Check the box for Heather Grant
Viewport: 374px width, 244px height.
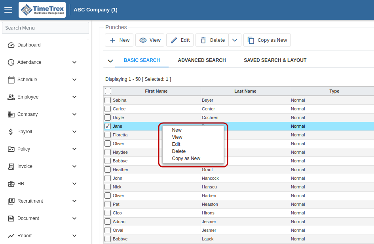click(x=108, y=169)
